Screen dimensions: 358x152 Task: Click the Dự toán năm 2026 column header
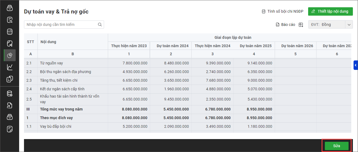pyautogui.click(x=295, y=46)
